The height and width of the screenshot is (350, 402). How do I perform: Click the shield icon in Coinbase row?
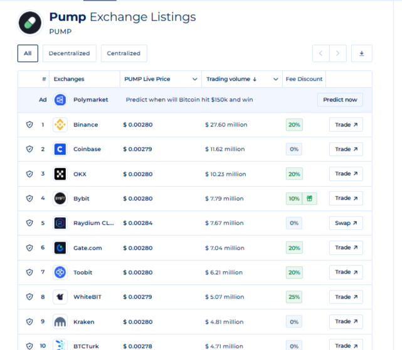[29, 149]
